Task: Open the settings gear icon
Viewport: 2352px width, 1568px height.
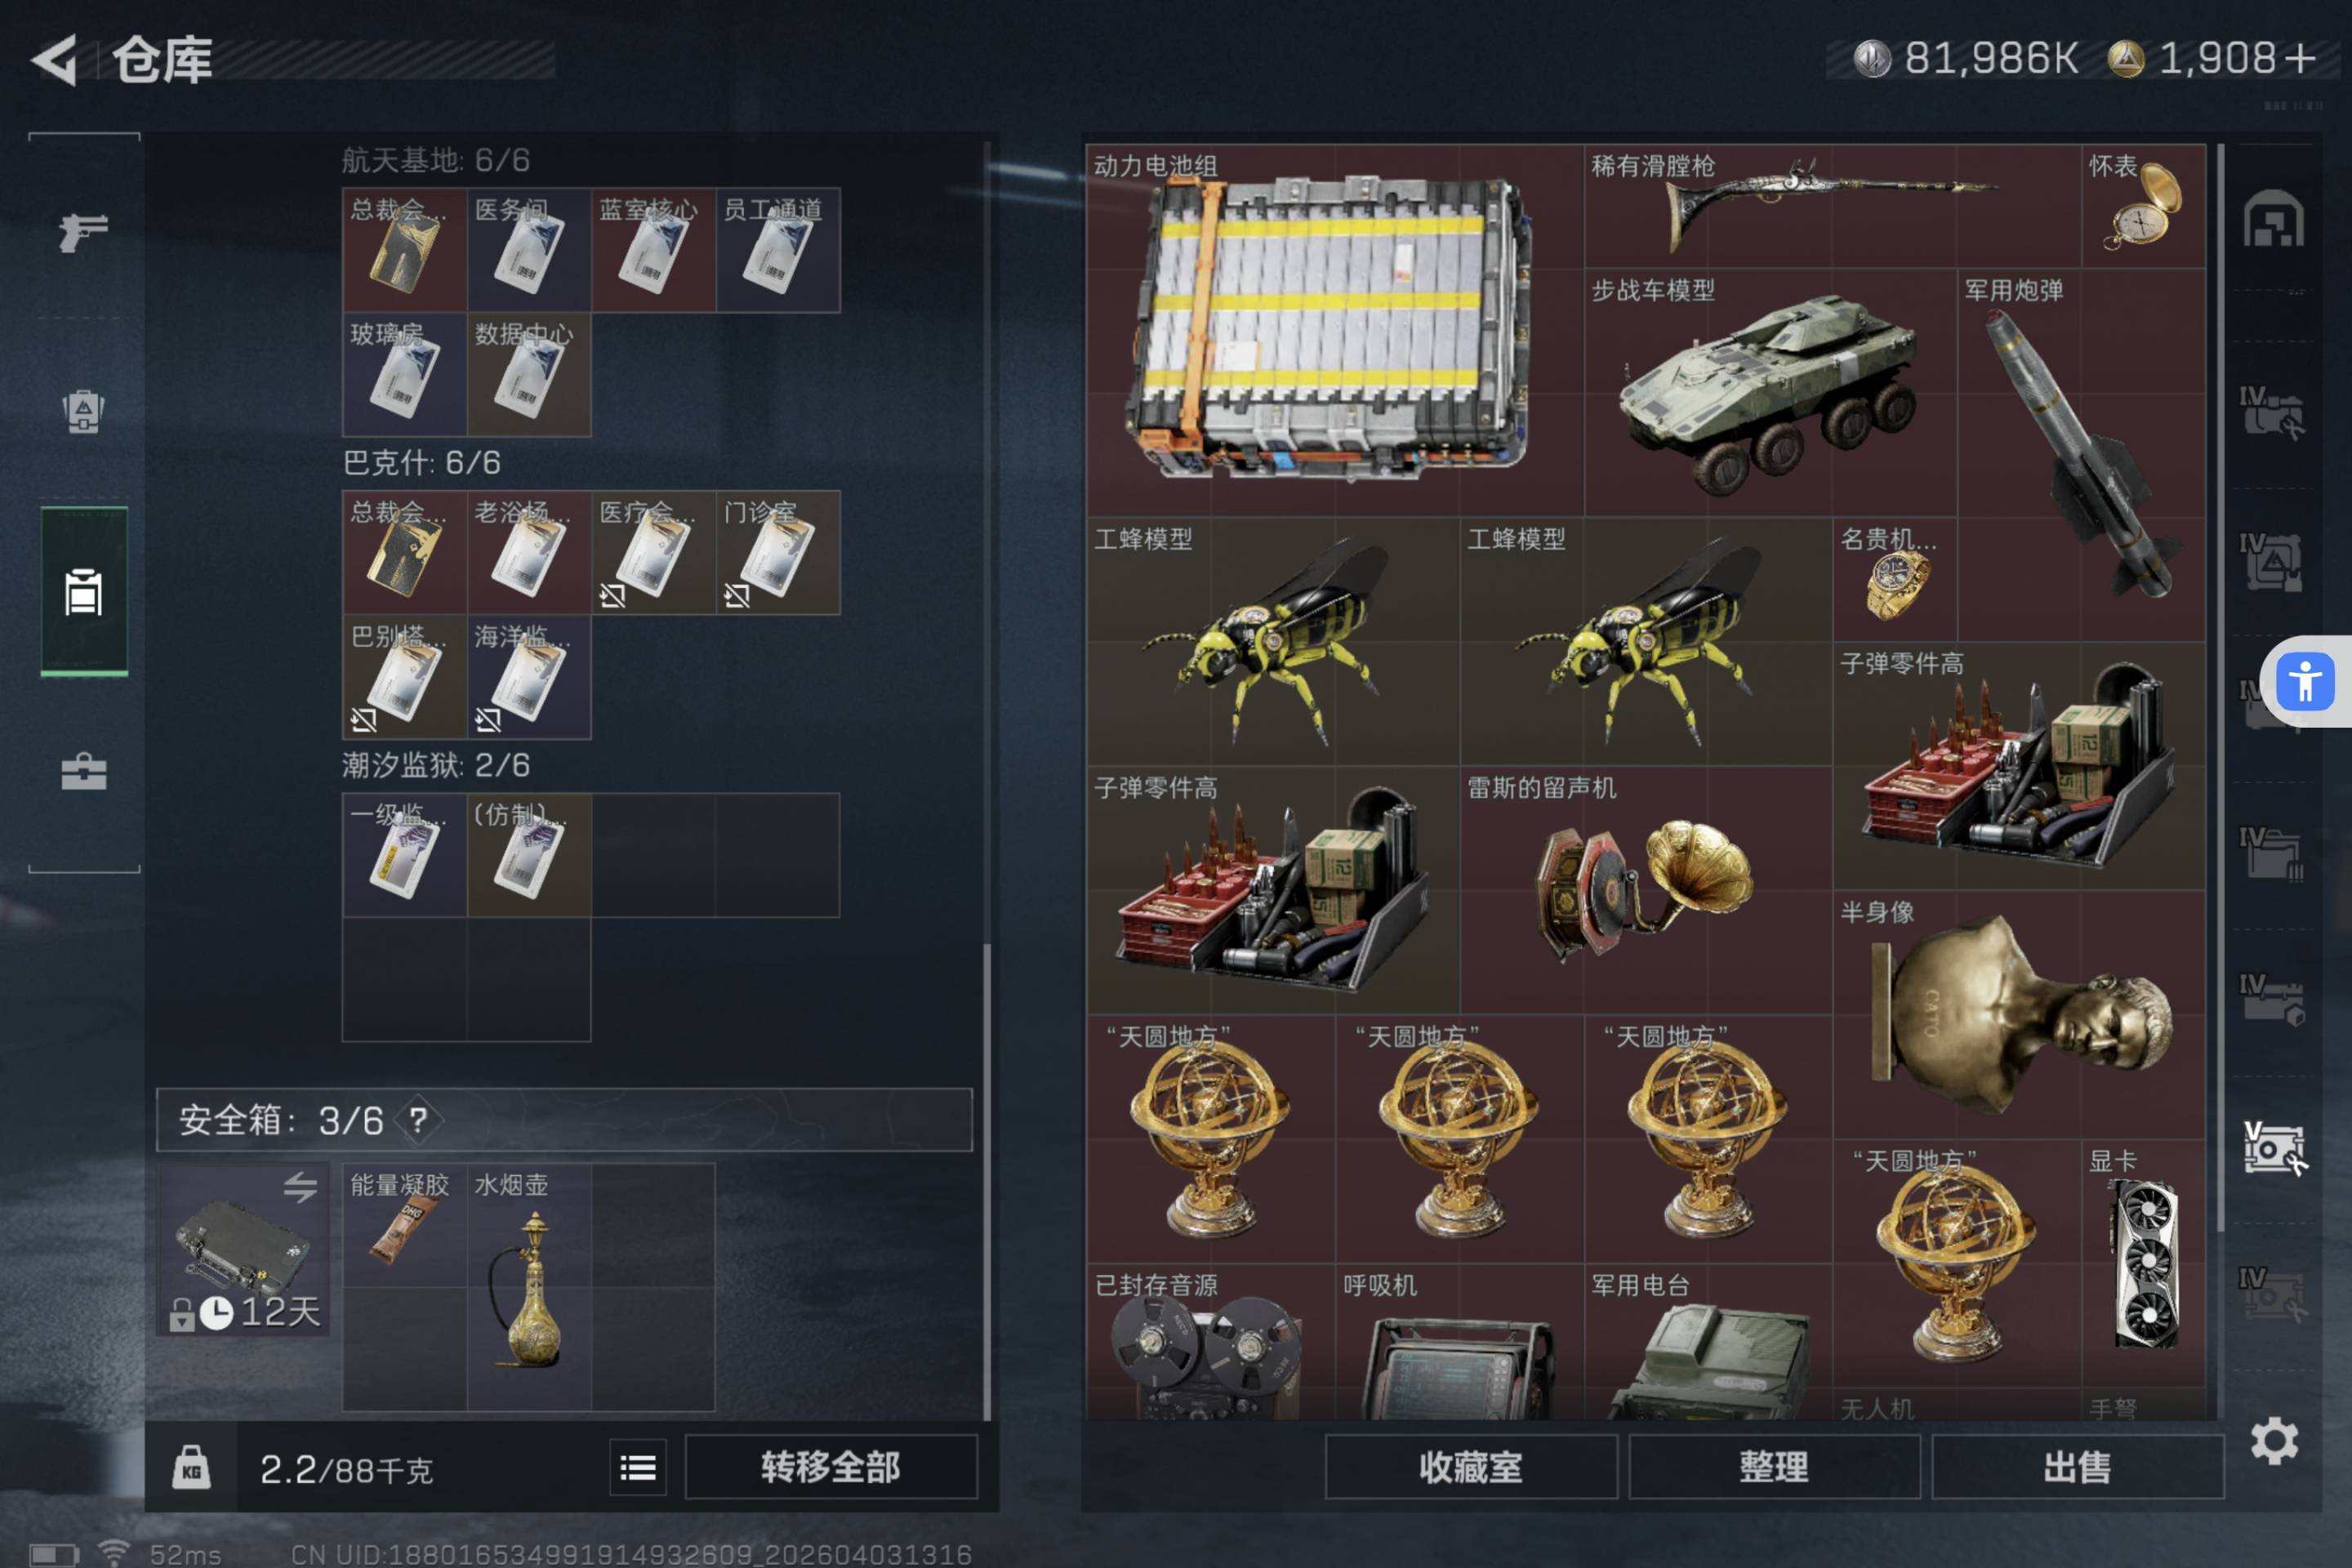Action: [2274, 1441]
